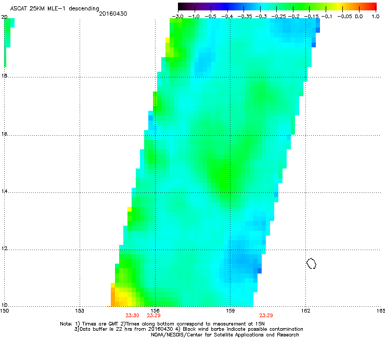Click latitude label 16
The image size is (385, 338).
point(4,134)
